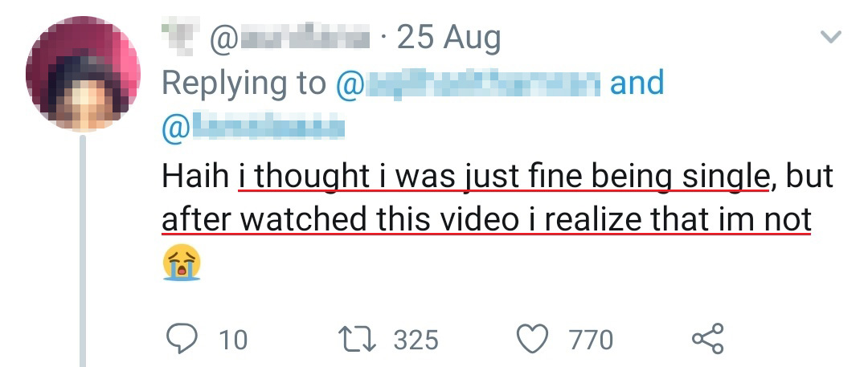Image resolution: width=868 pixels, height=367 pixels.
Task: Click the crying face emoji in tweet
Action: [181, 263]
